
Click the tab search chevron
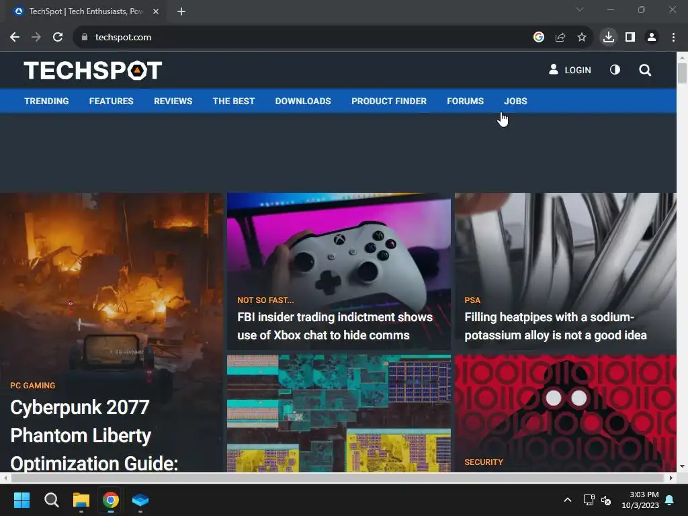580,9
